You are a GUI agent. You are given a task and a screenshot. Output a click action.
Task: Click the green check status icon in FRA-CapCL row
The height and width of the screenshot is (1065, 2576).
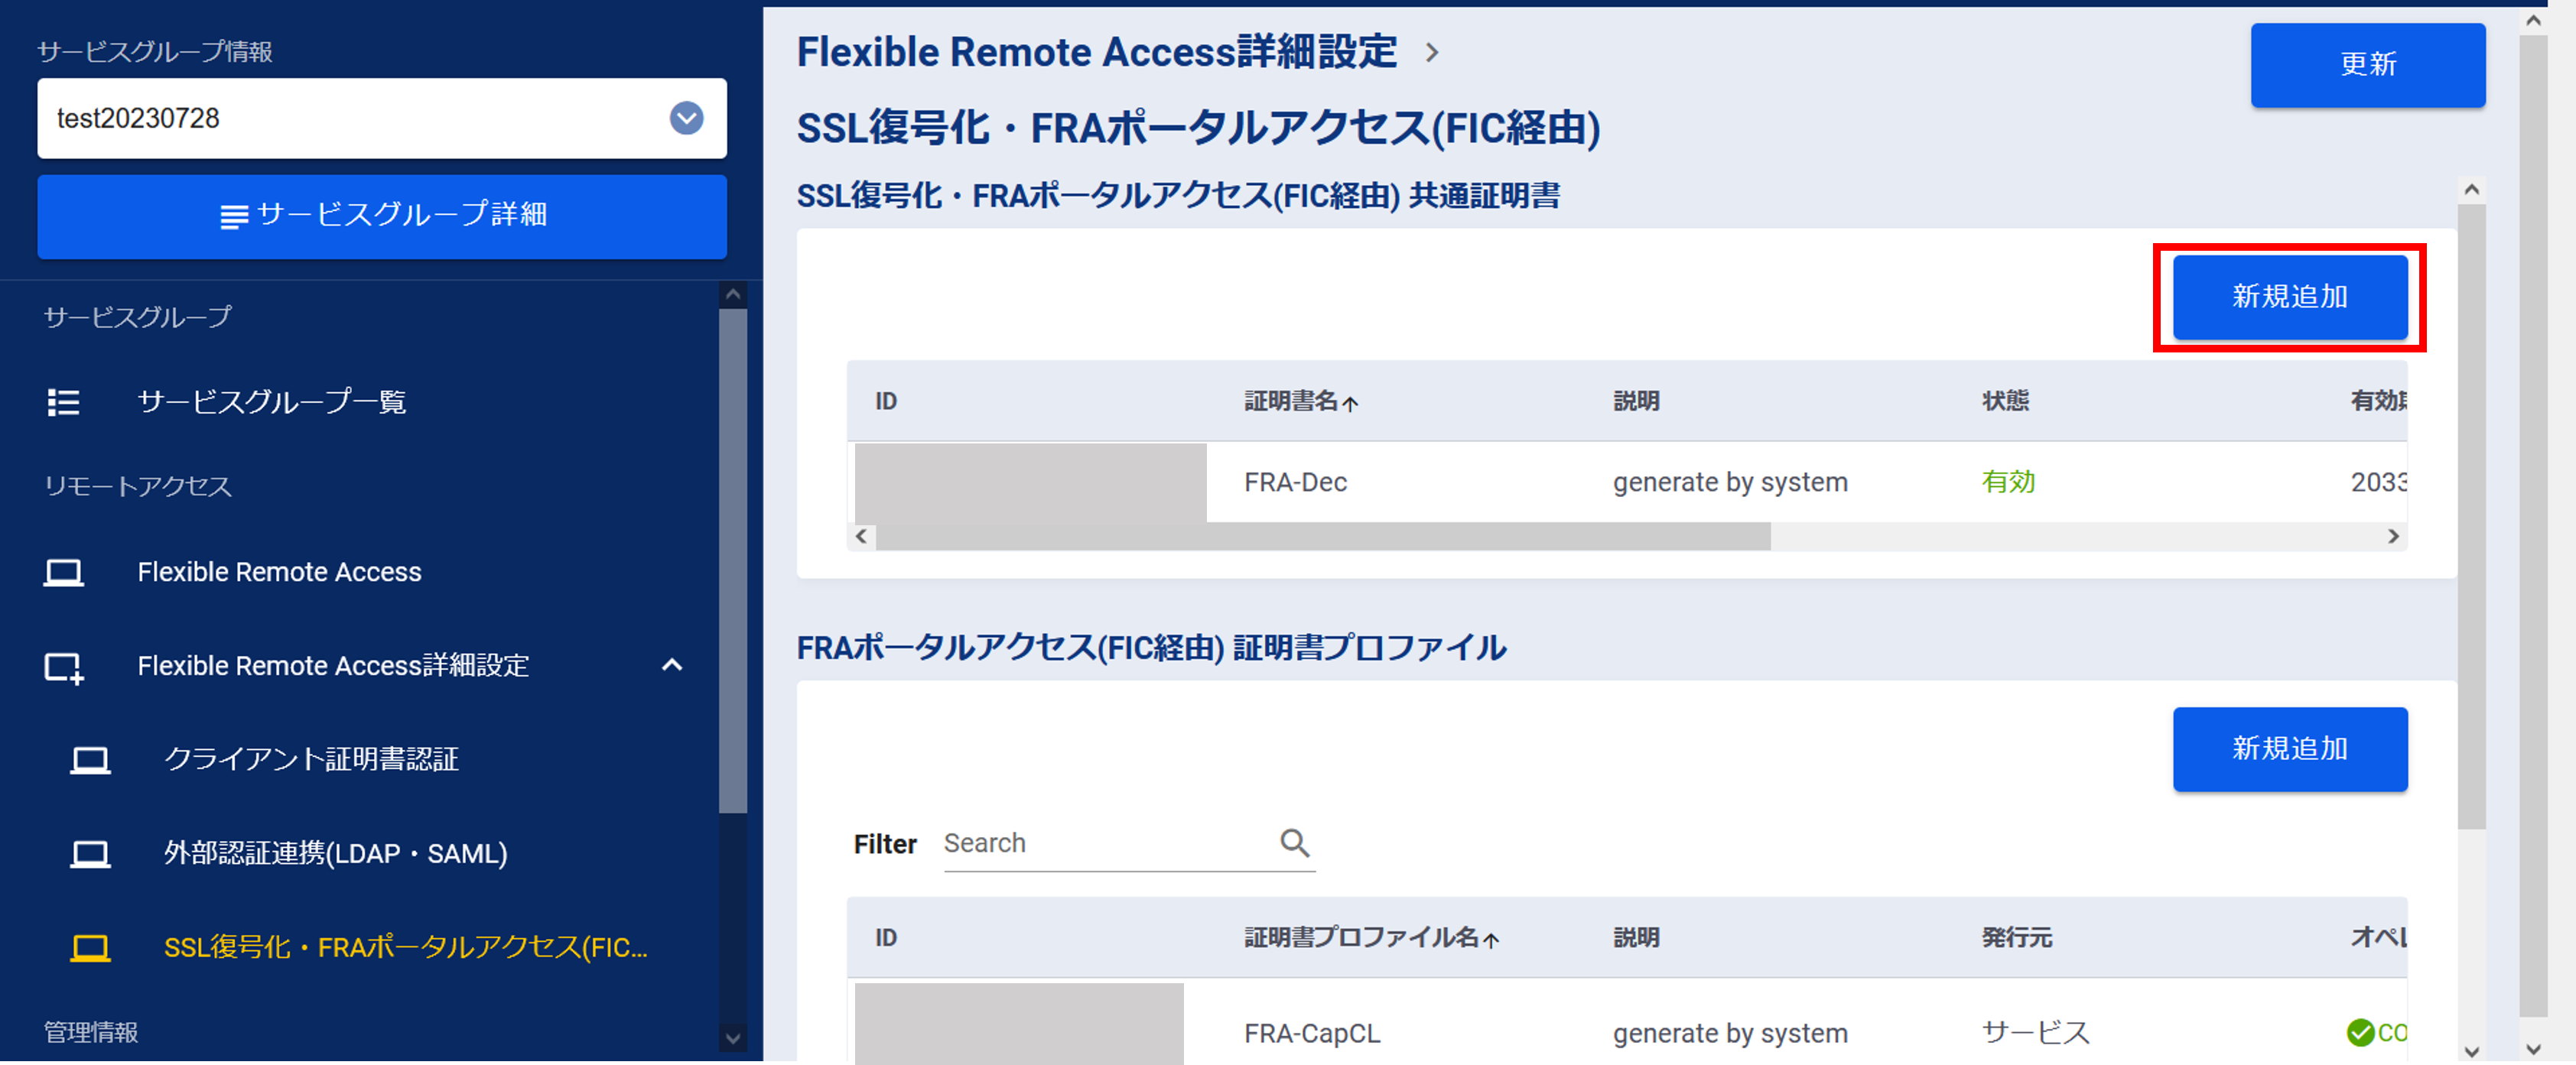click(x=2360, y=1032)
